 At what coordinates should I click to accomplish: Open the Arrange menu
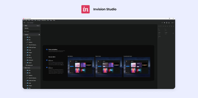click(39, 20)
